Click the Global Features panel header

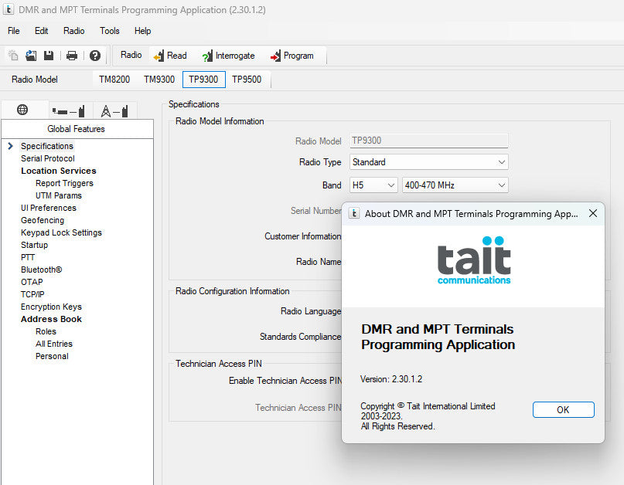click(77, 129)
